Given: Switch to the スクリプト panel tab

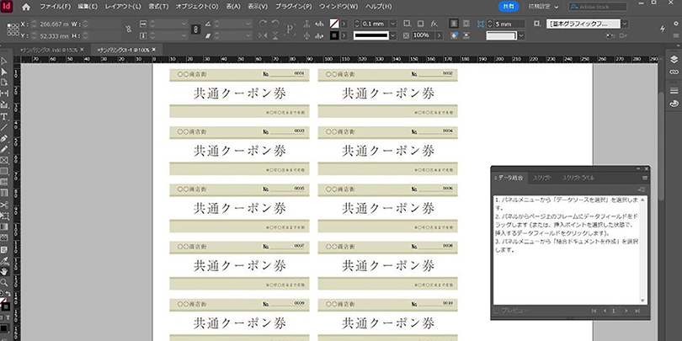Looking at the screenshot, I should tap(543, 178).
